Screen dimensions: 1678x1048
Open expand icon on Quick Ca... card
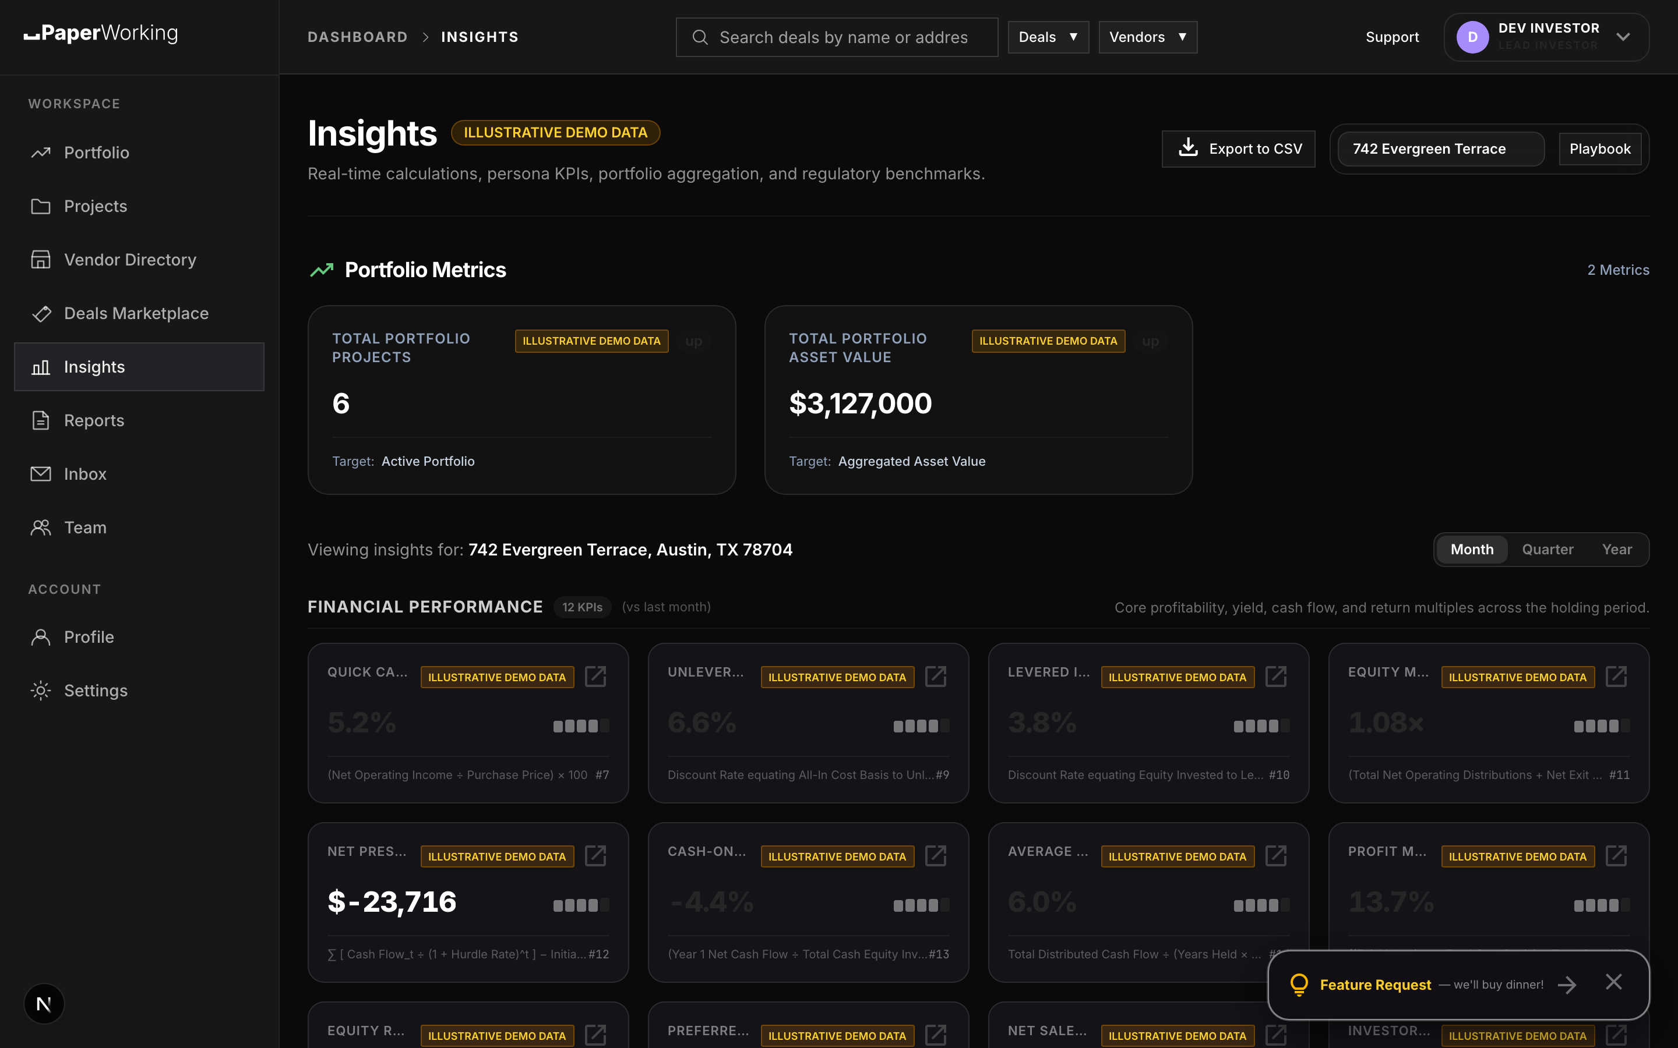595,677
